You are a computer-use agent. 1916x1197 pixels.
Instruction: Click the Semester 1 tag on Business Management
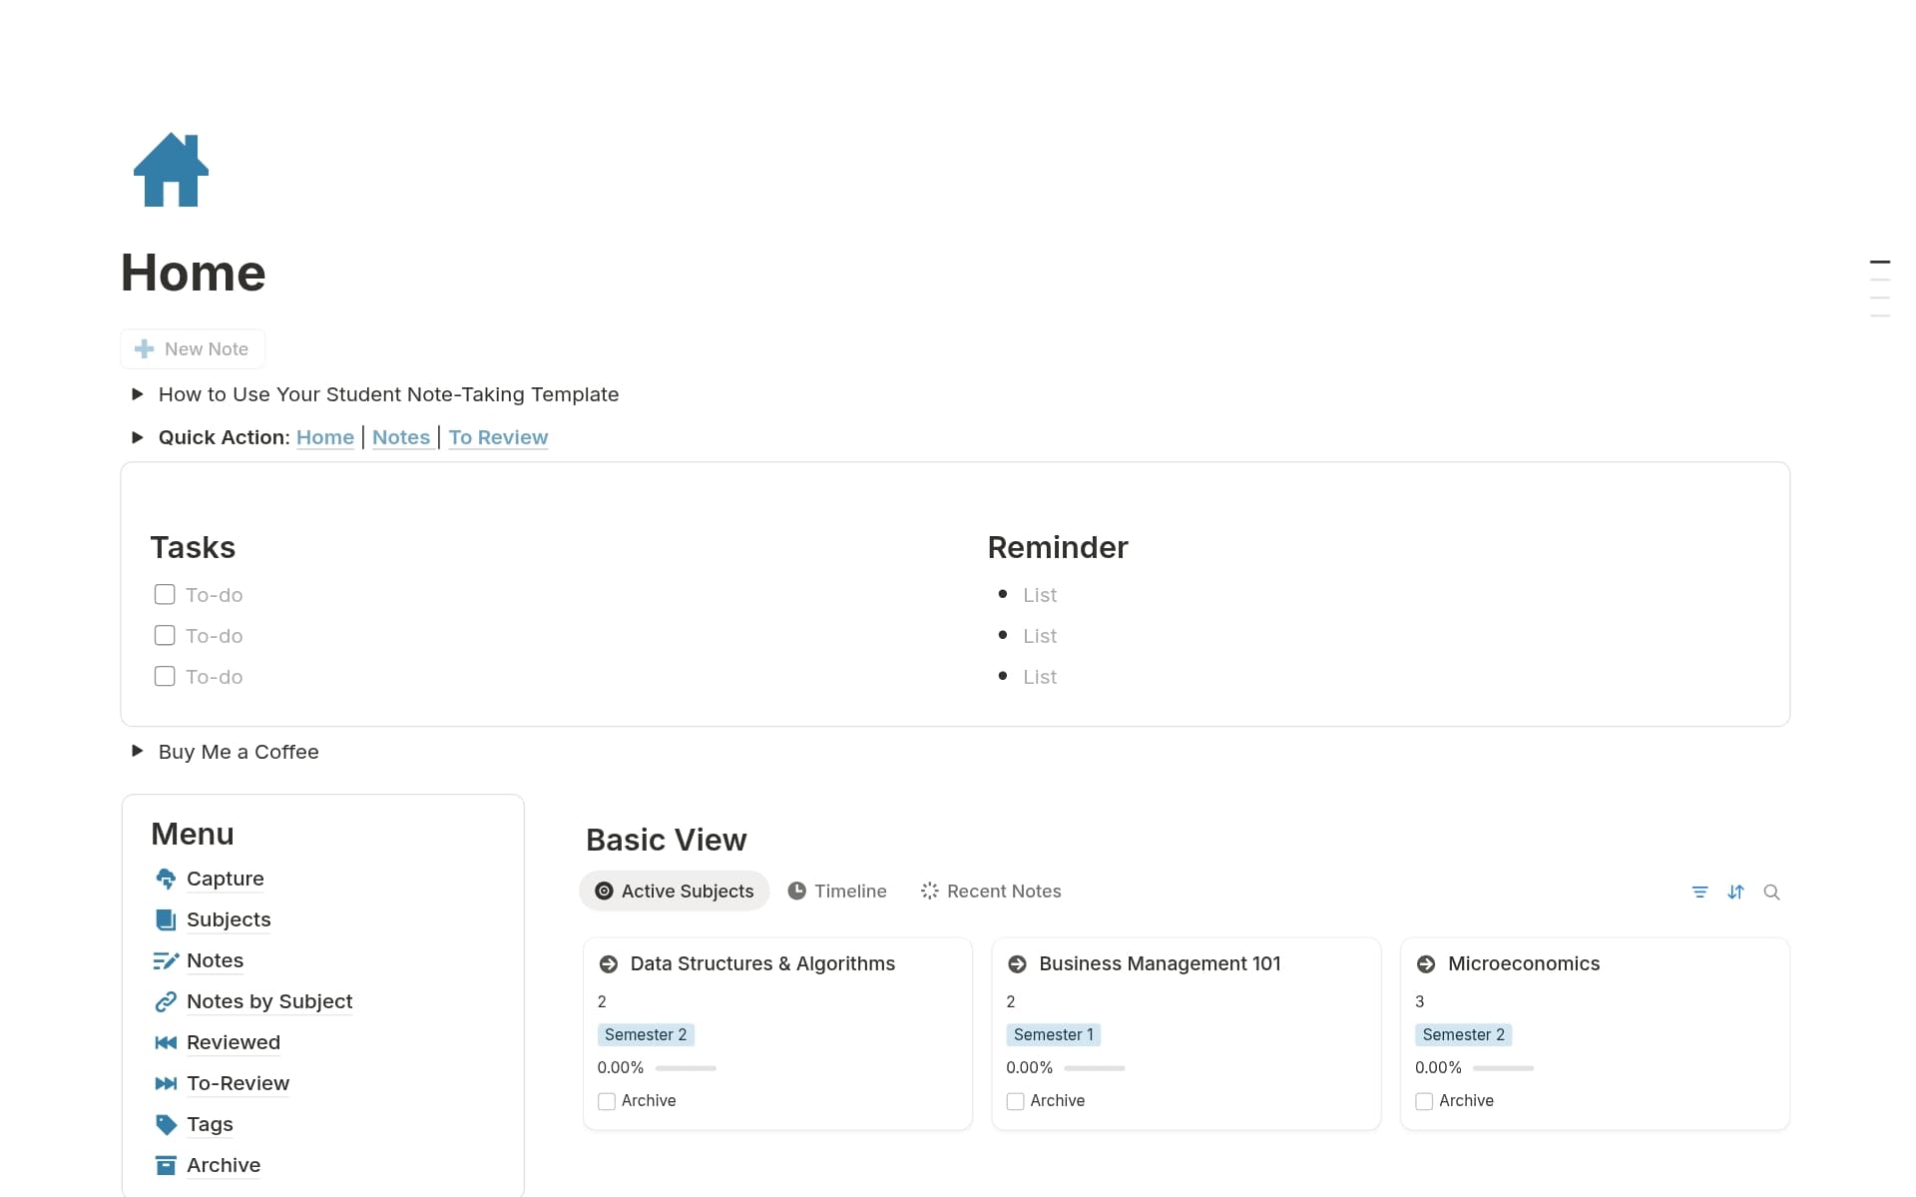click(x=1054, y=1034)
